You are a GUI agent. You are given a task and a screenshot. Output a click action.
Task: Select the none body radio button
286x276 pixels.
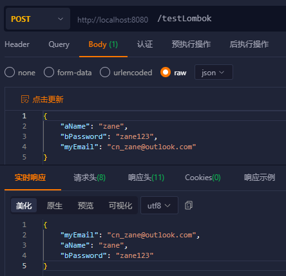tap(10, 72)
